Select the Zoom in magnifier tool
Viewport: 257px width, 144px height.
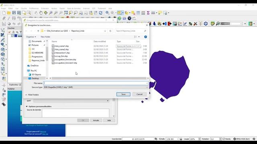coord(51,13)
